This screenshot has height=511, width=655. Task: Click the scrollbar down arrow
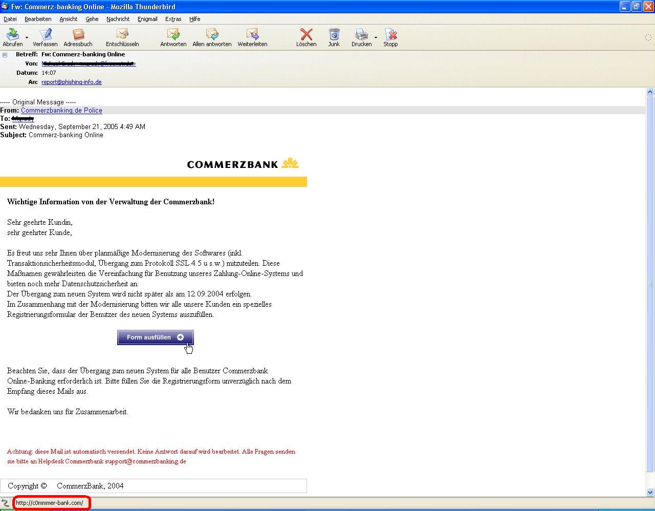650,493
